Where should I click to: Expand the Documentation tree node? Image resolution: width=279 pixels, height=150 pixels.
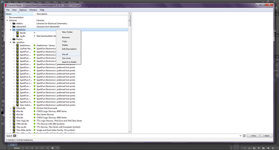[7, 17]
